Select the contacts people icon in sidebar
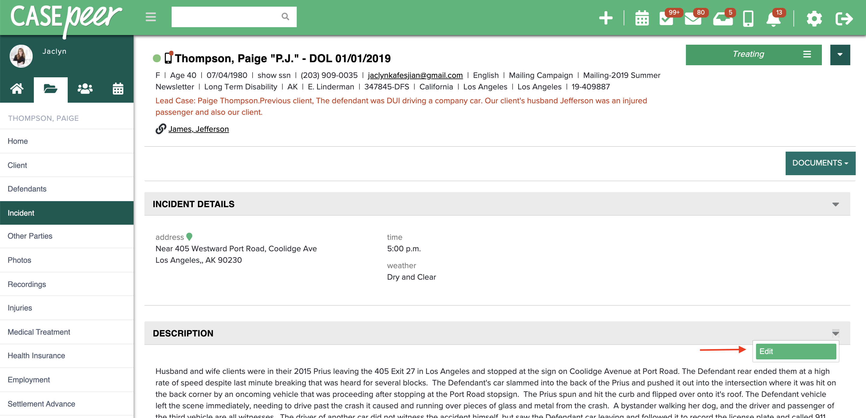Image resolution: width=866 pixels, height=418 pixels. (84, 89)
